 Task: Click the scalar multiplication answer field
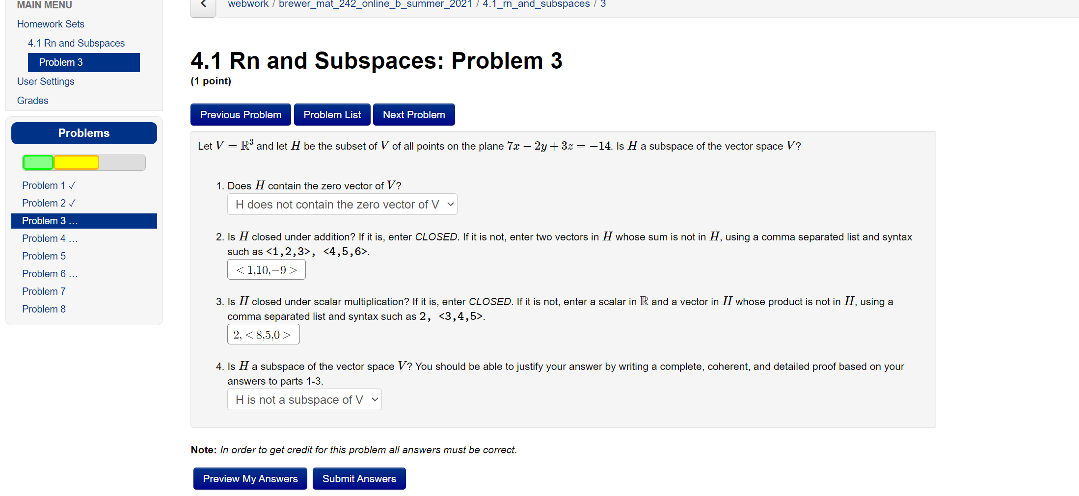pos(263,334)
